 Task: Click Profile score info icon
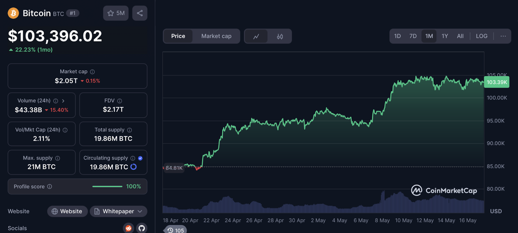[x=50, y=186]
